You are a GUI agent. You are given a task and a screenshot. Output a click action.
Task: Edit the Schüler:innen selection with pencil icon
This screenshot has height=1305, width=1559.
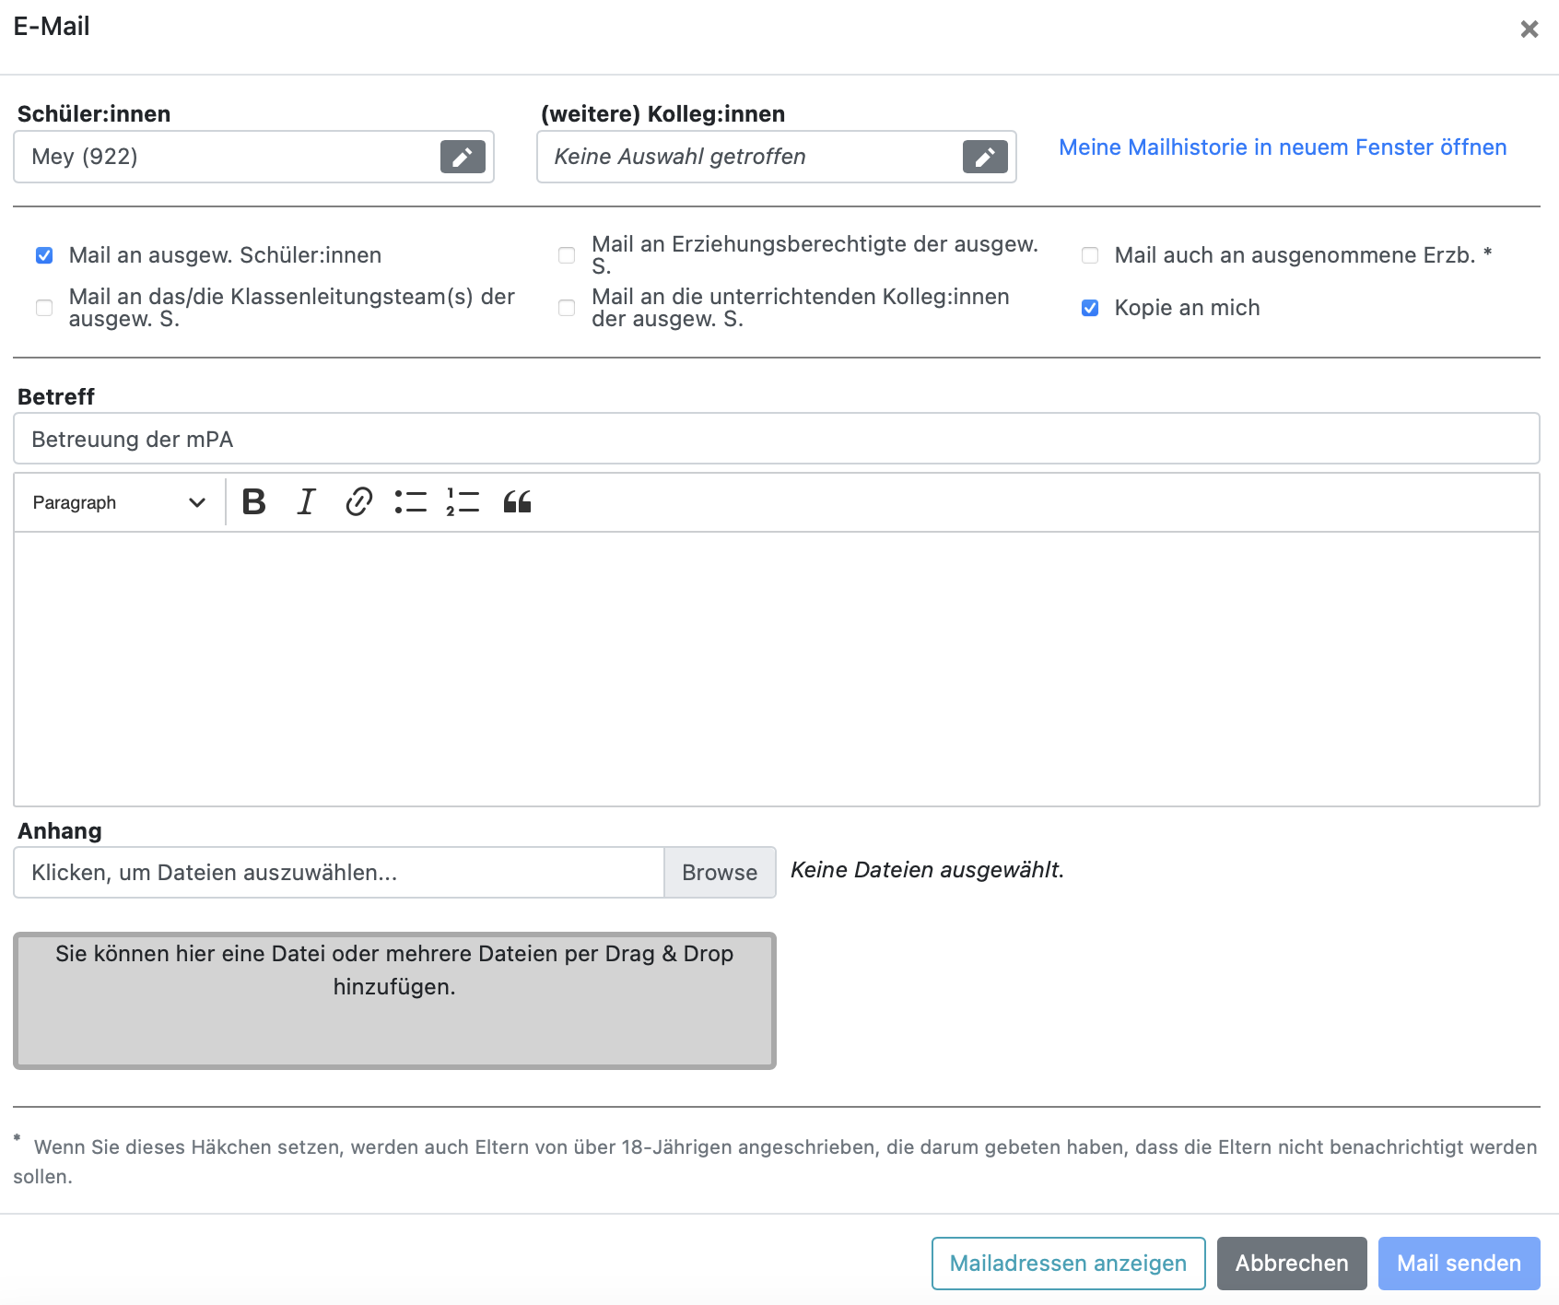pos(463,157)
